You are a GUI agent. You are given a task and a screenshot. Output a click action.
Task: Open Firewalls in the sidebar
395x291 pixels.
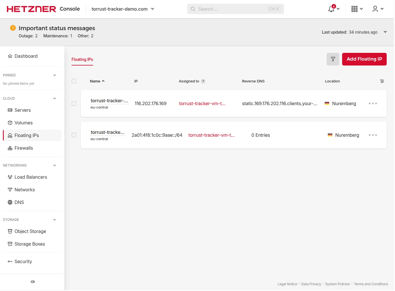(24, 148)
